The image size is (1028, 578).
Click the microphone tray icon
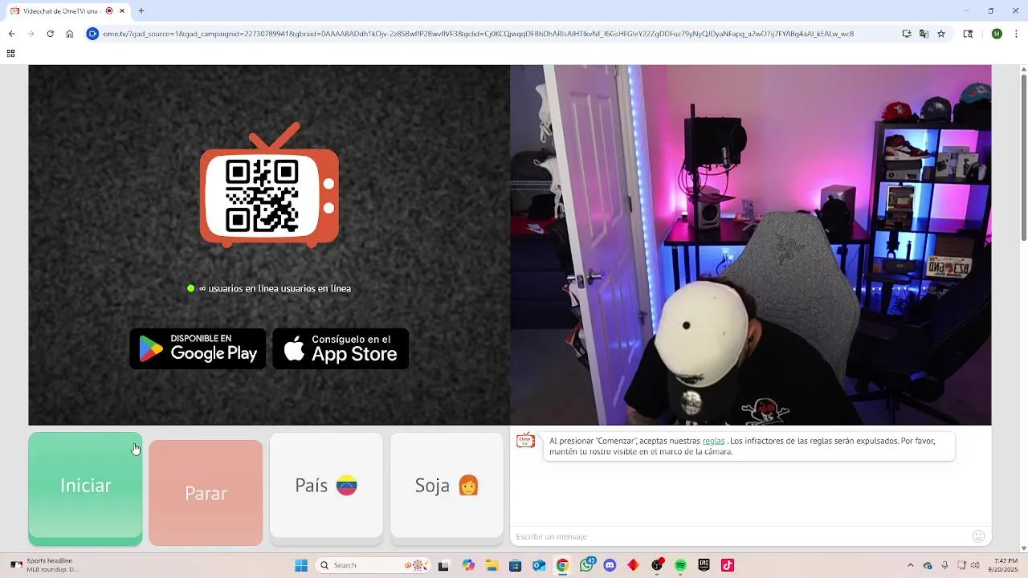tap(944, 565)
